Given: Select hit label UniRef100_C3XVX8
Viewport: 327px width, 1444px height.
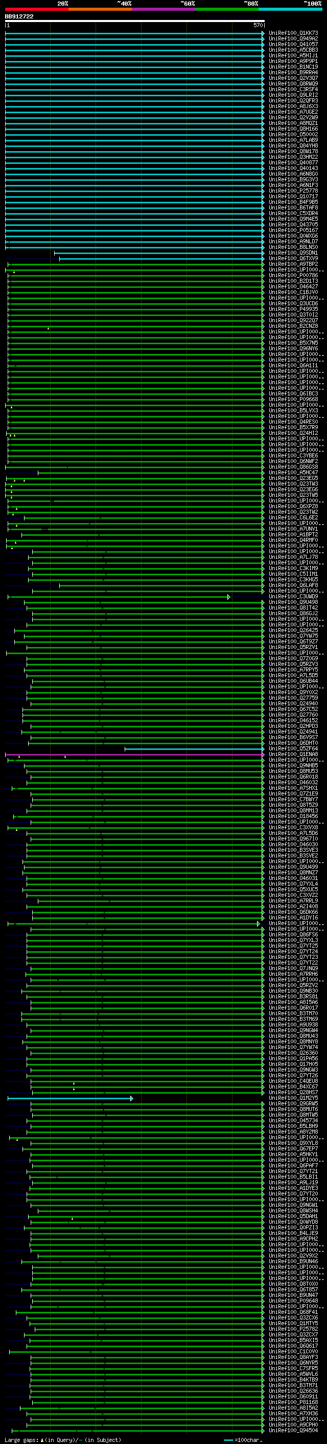Looking at the screenshot, I should [x=293, y=828].
